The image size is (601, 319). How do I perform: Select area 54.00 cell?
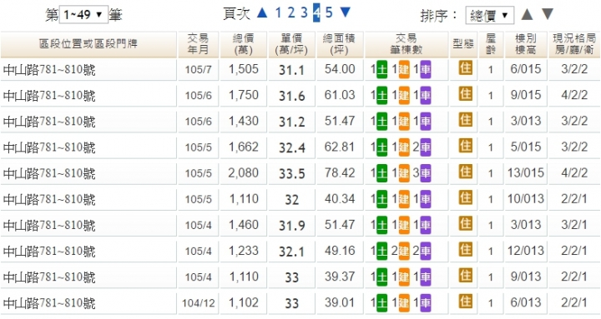(x=340, y=70)
